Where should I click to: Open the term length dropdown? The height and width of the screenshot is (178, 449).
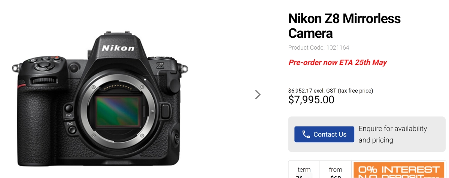pyautogui.click(x=304, y=177)
